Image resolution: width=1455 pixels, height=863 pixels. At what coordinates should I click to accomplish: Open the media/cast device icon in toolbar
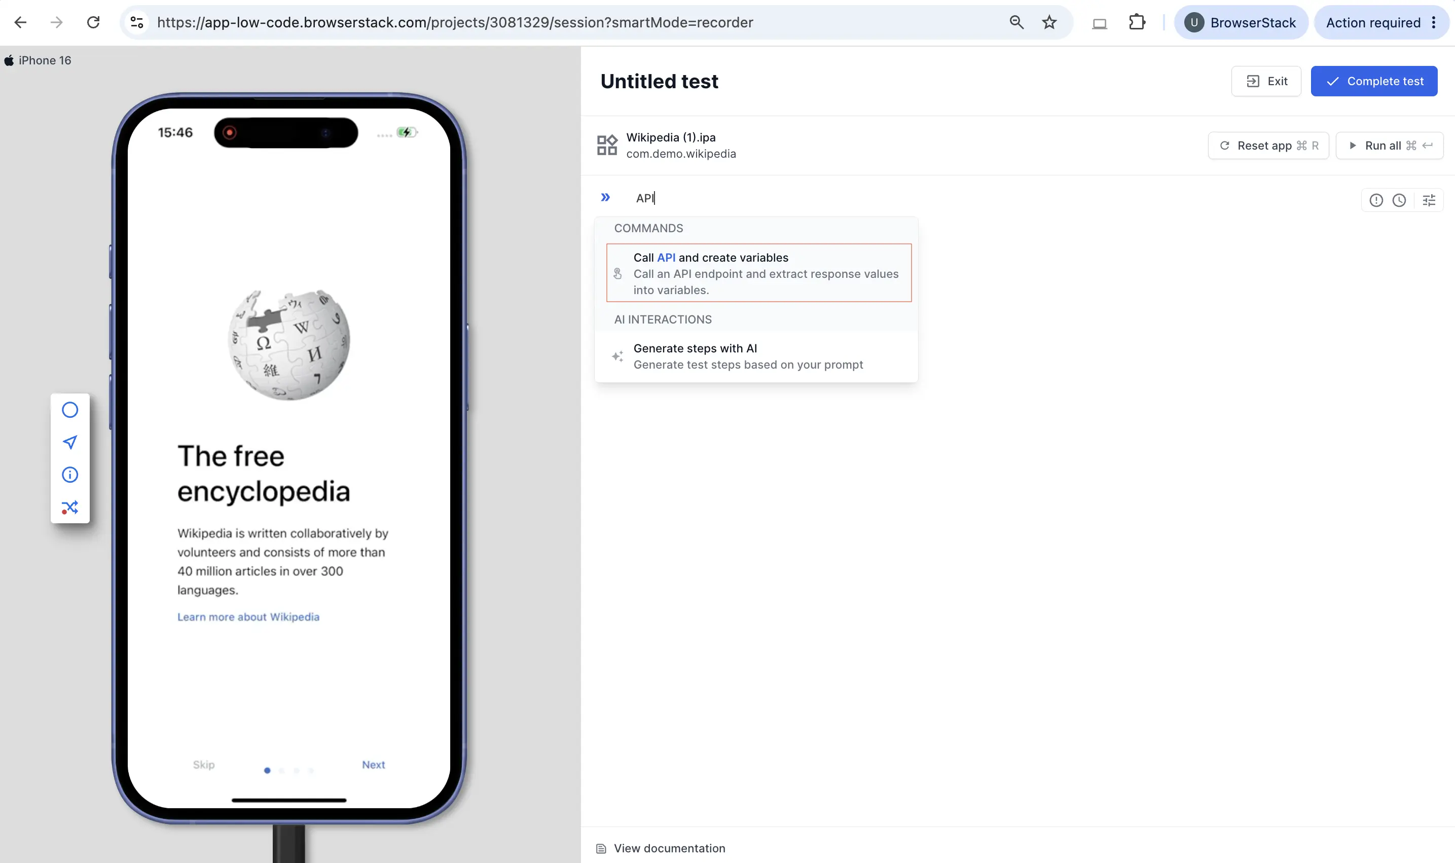[1099, 23]
